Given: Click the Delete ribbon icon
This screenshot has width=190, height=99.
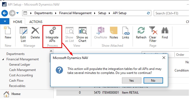Looking at the screenshot, I should [35, 30].
